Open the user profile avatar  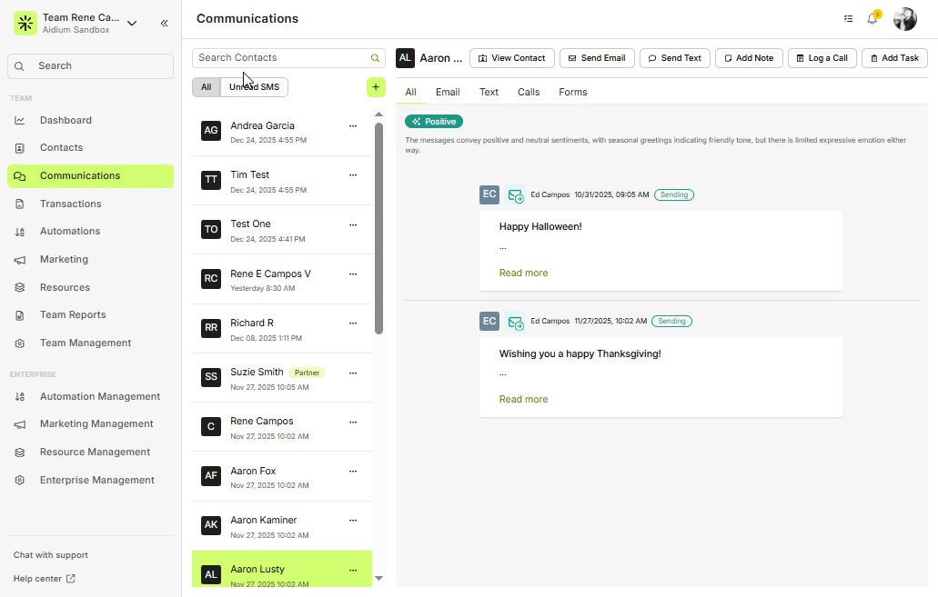click(904, 19)
